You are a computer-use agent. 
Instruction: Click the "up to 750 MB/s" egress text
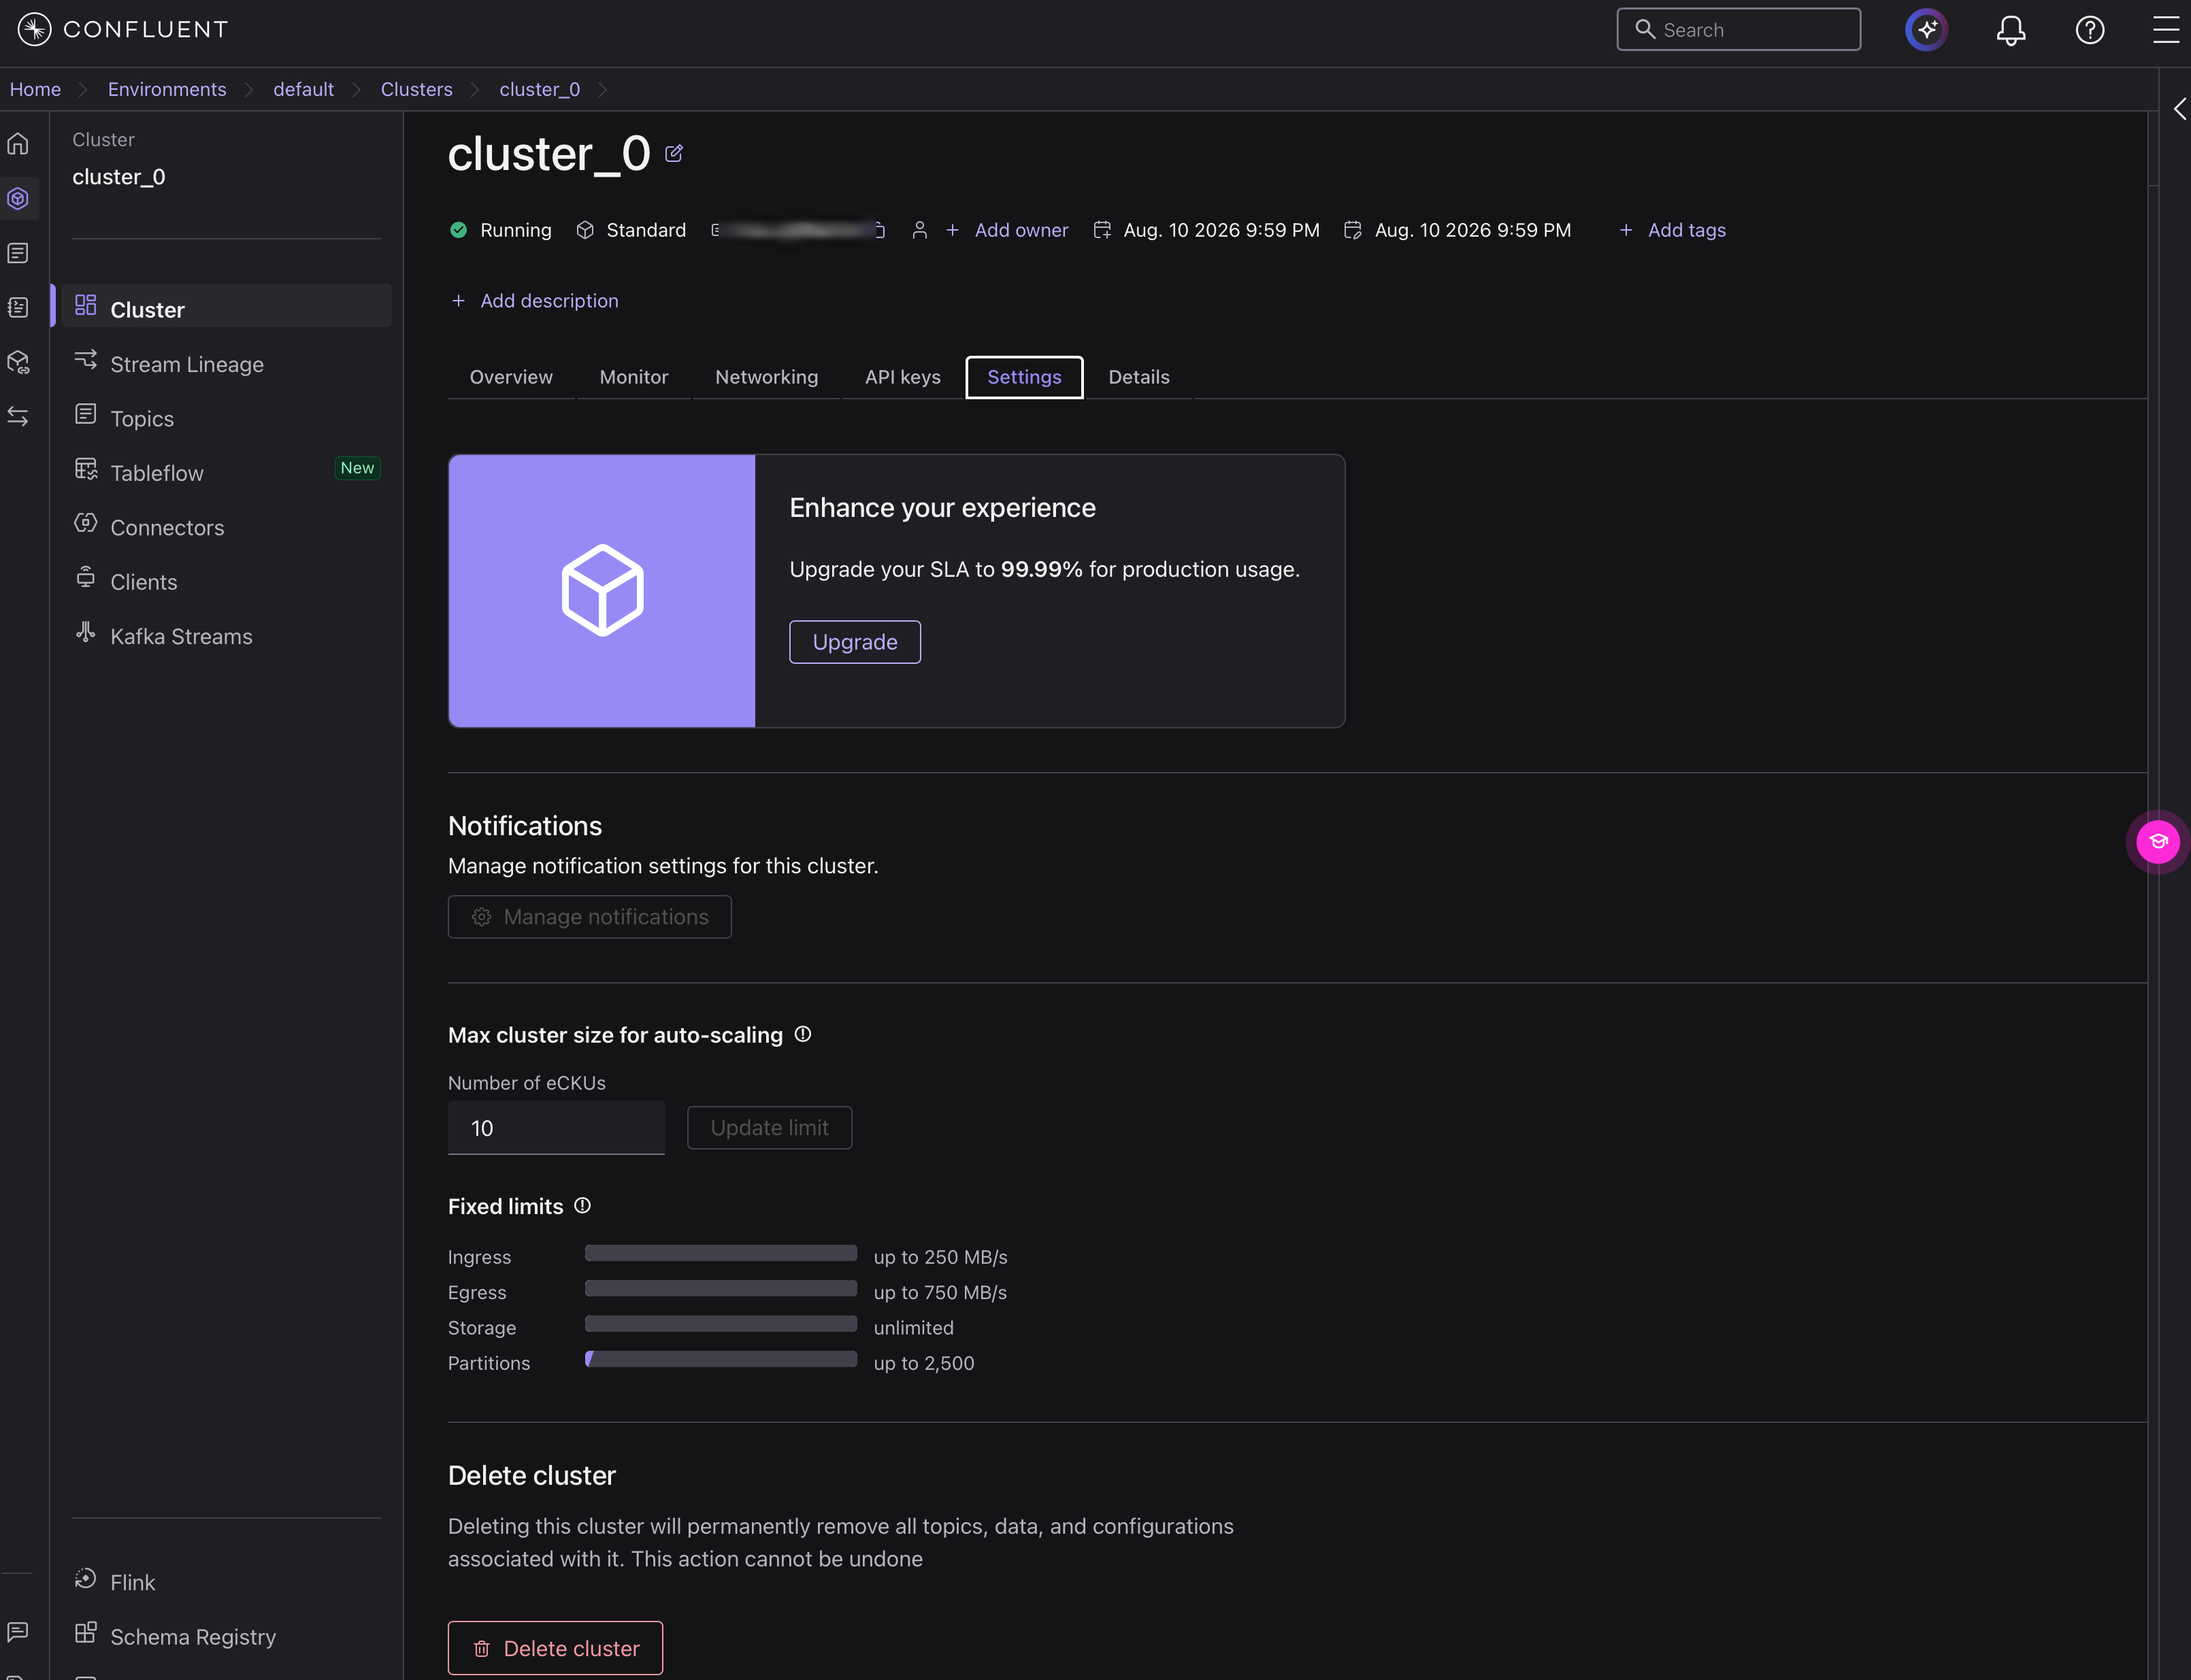click(940, 1292)
